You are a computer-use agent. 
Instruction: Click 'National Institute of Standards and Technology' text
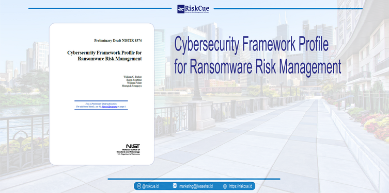128,151
